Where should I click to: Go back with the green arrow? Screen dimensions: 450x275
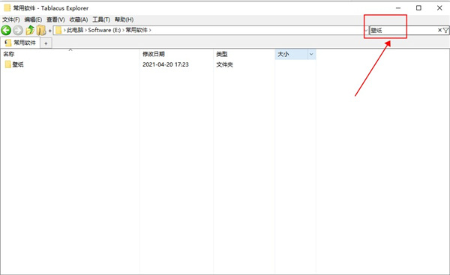click(x=6, y=30)
